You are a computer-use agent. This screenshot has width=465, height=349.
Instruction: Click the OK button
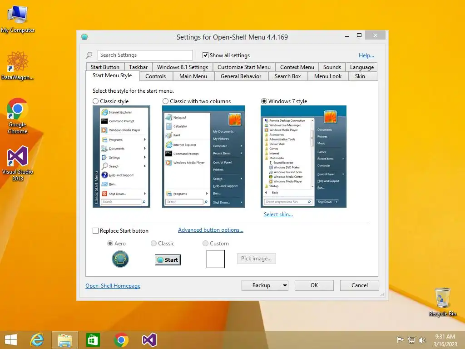314,285
